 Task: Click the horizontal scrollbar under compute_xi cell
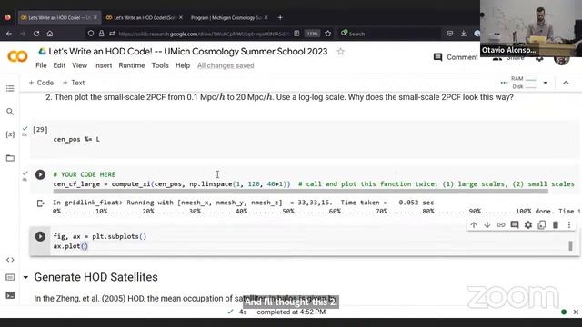pyautogui.click(x=300, y=192)
